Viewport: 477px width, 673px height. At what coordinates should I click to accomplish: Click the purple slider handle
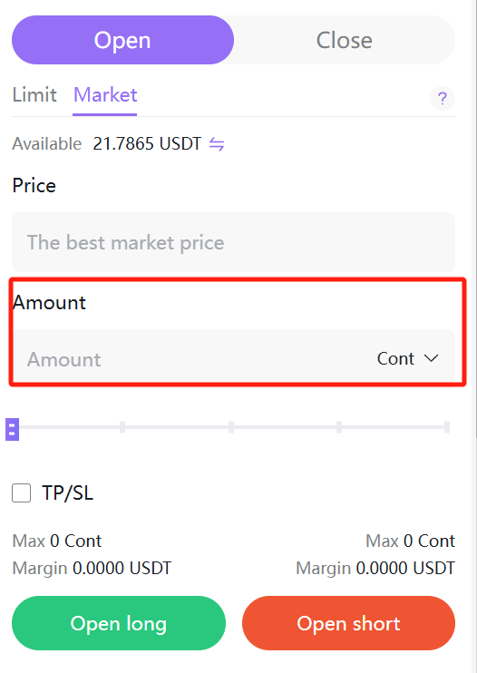[12, 429]
